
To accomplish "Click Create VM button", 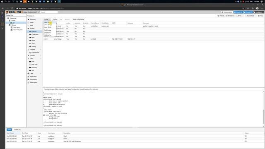I will 238,12.
